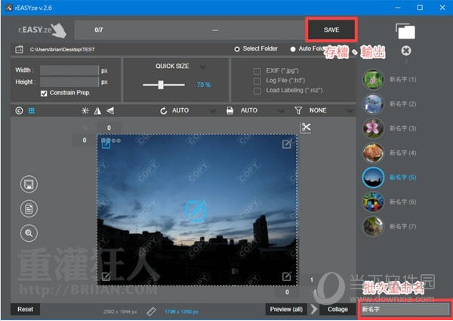Open the filter NONE dropdown
This screenshot has height=321, width=453.
point(350,111)
